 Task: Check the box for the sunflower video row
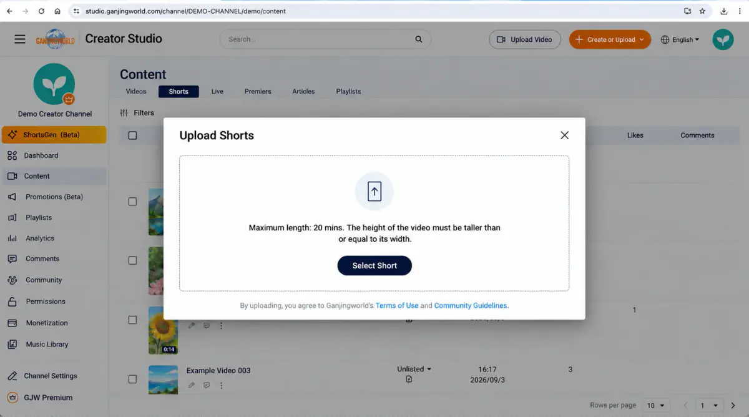(132, 320)
